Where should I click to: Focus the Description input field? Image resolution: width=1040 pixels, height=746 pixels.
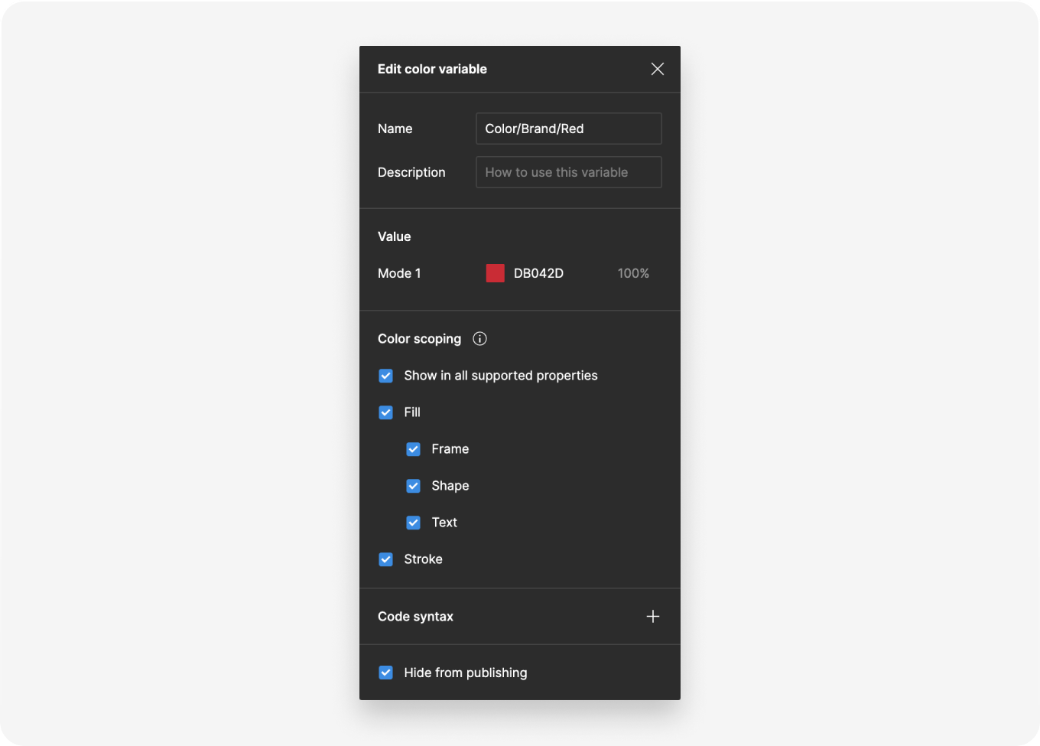[x=569, y=172]
